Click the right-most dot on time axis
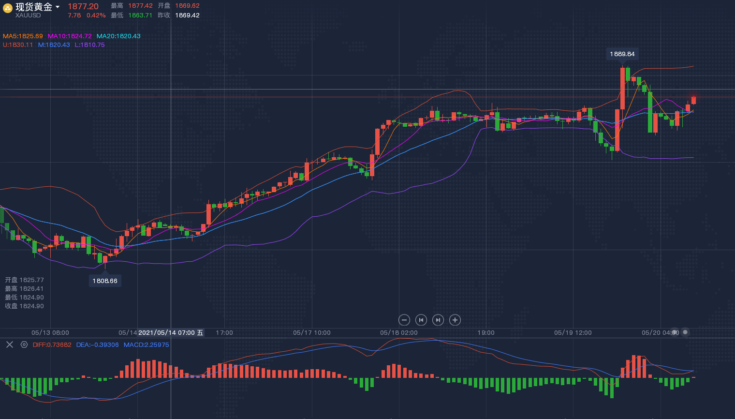This screenshot has height=419, width=735. coord(685,332)
